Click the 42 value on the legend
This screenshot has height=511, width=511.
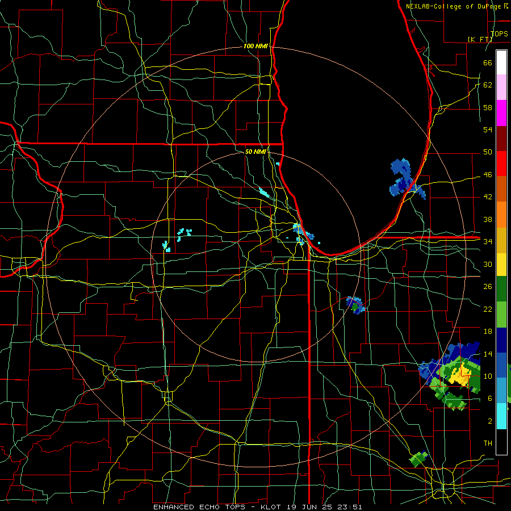pos(488,197)
